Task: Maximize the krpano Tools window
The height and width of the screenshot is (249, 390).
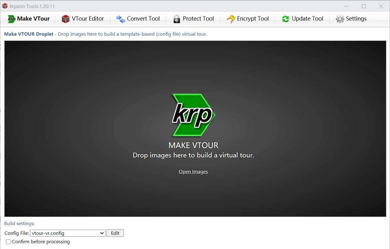Action: (364, 6)
